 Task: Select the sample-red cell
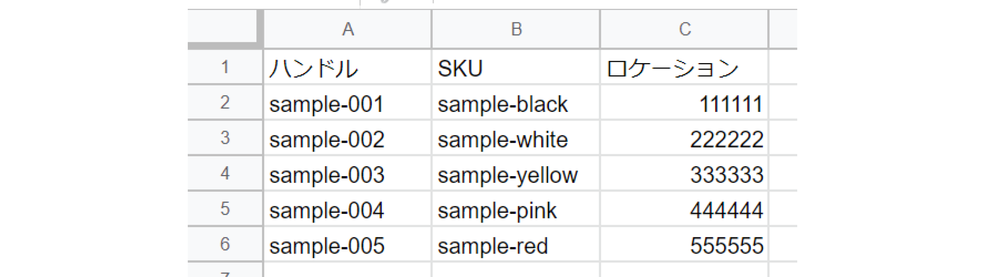coord(516,245)
